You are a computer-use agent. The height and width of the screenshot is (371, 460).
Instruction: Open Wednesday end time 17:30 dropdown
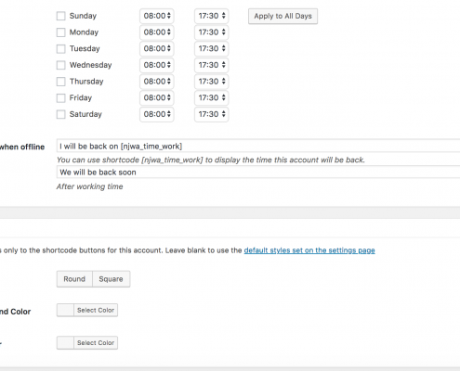(x=212, y=65)
